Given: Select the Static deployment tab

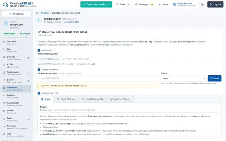Looking at the screenshot, I should [x=46, y=99].
